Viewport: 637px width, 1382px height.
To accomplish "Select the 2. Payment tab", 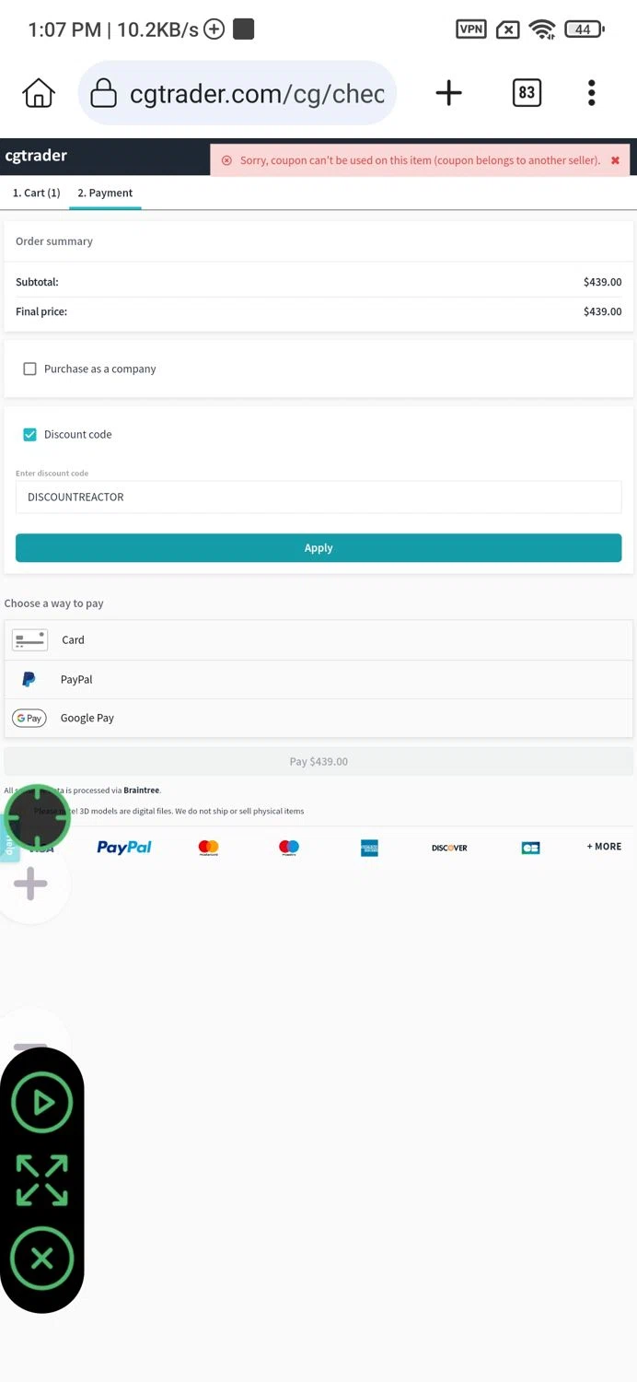I will [105, 193].
